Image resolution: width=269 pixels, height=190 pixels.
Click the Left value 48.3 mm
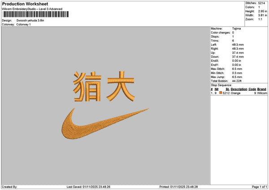pyautogui.click(x=238, y=45)
